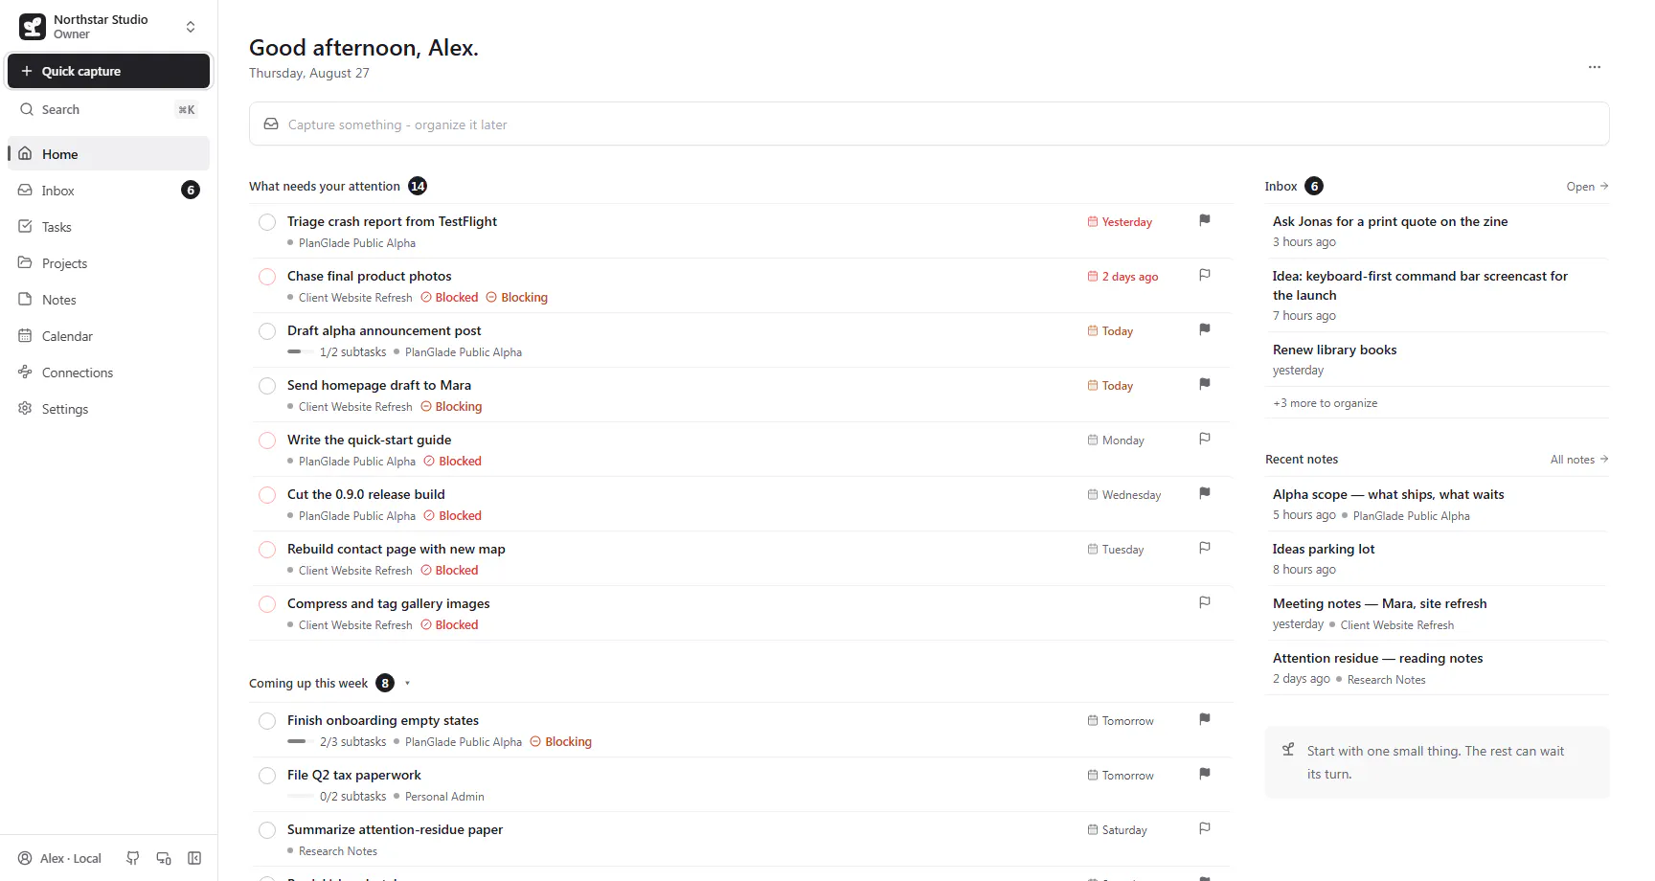Click the inbox tray icon in capture bar
The image size is (1655, 881).
pos(271,124)
